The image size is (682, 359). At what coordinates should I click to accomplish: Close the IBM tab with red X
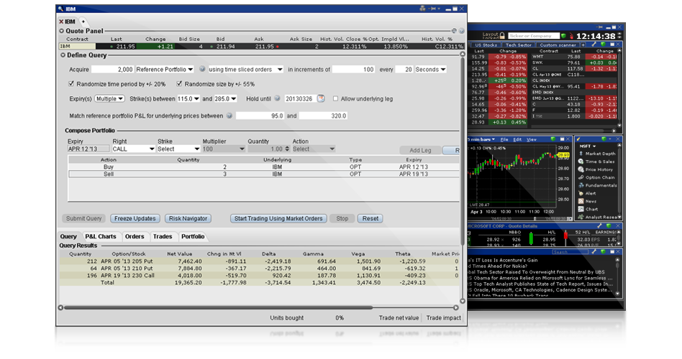61,22
